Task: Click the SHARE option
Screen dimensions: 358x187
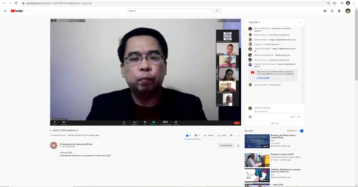Action: 209,136
